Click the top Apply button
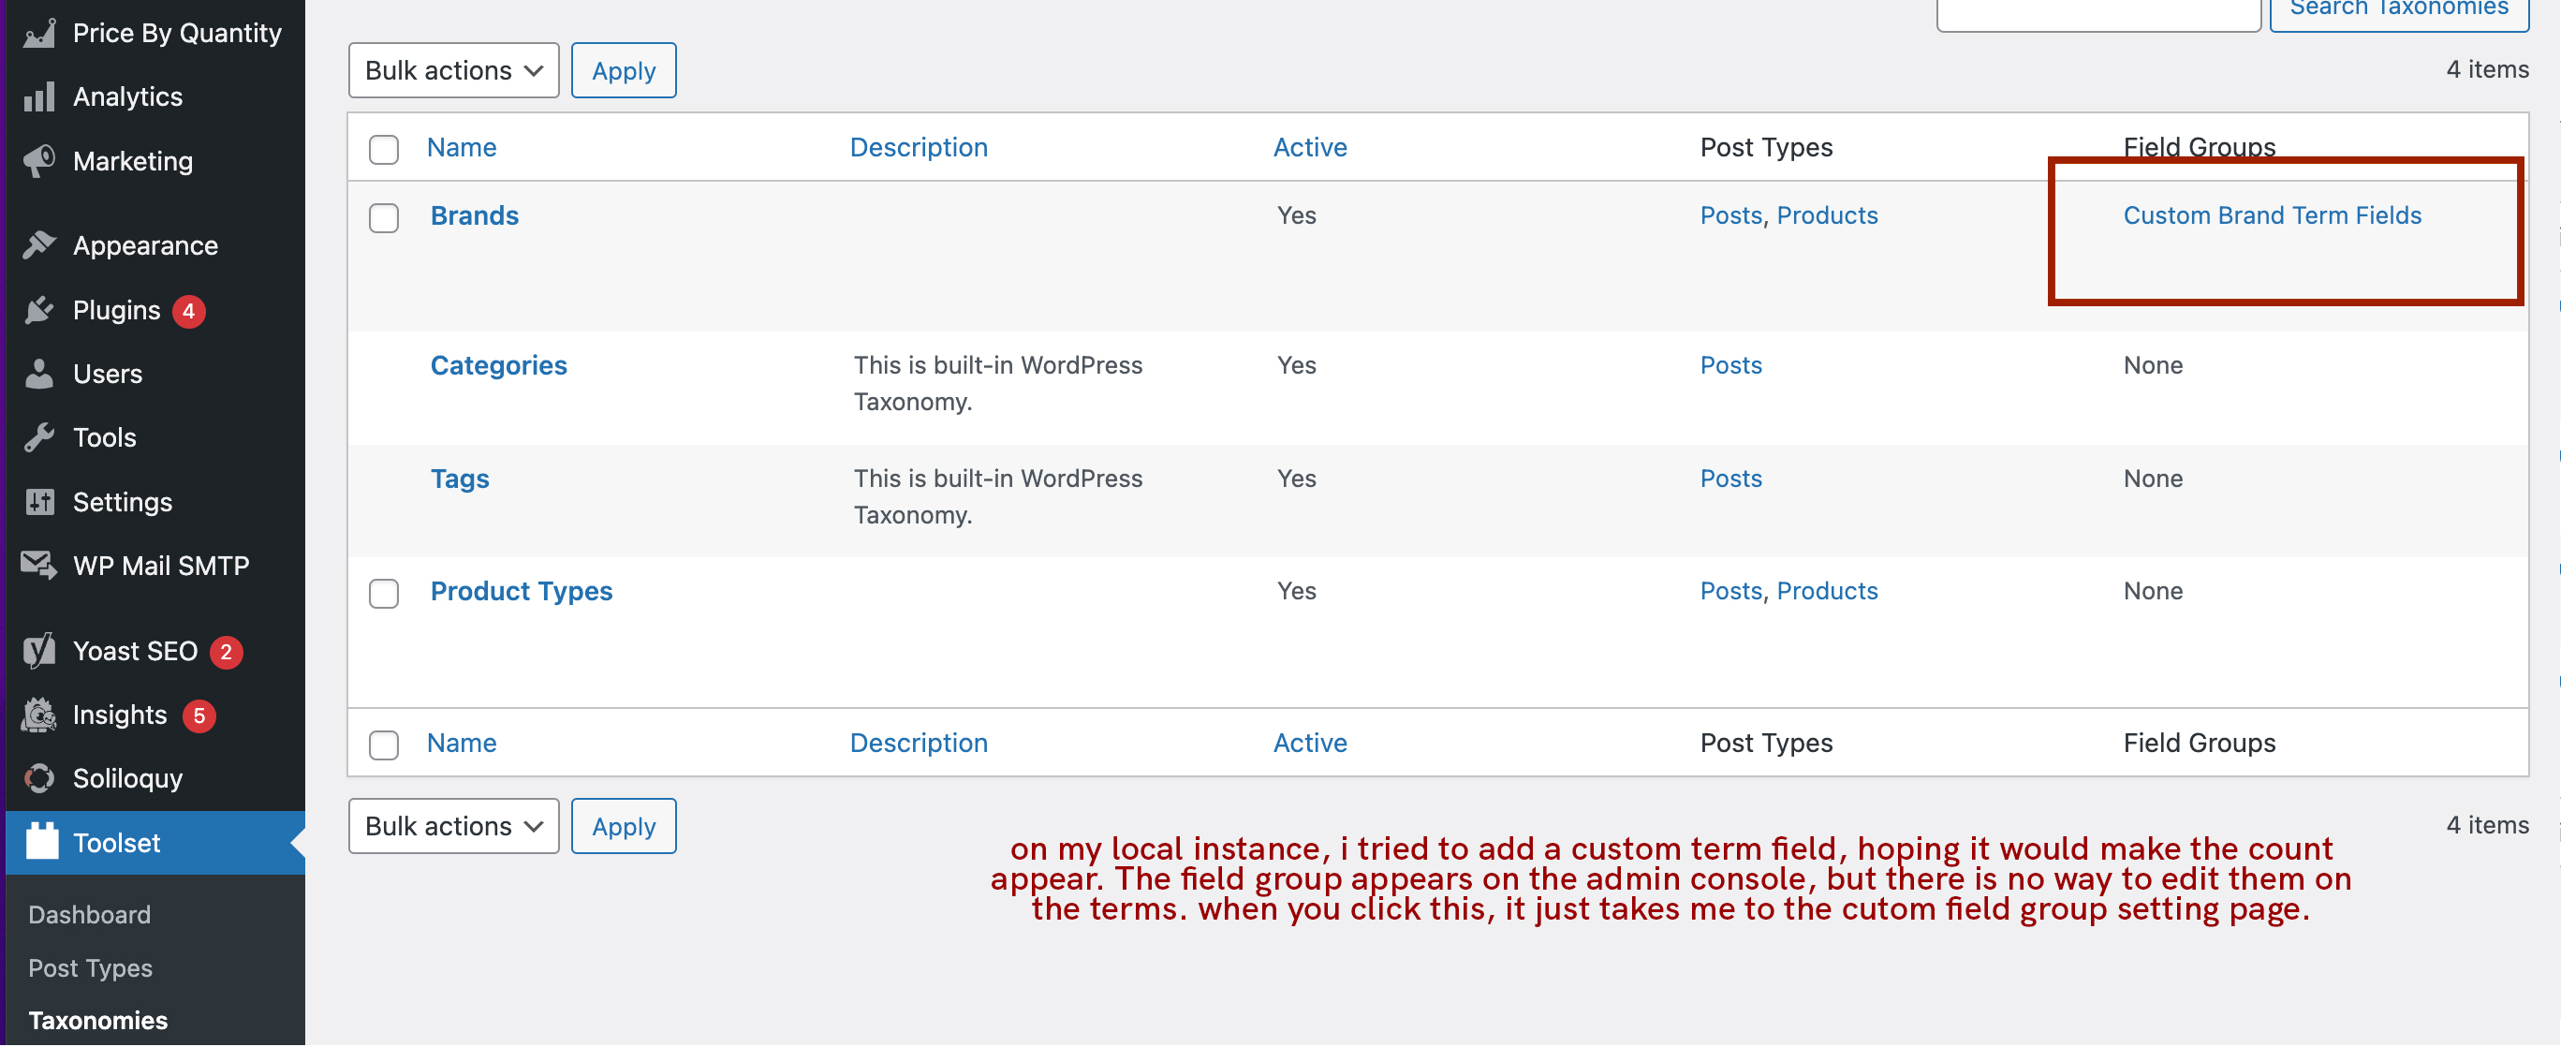 [x=624, y=70]
